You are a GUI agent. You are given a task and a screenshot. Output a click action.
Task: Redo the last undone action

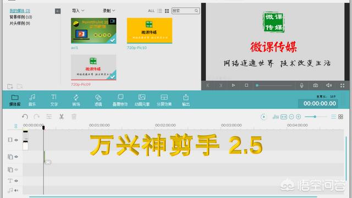pyautogui.click(x=37, y=117)
